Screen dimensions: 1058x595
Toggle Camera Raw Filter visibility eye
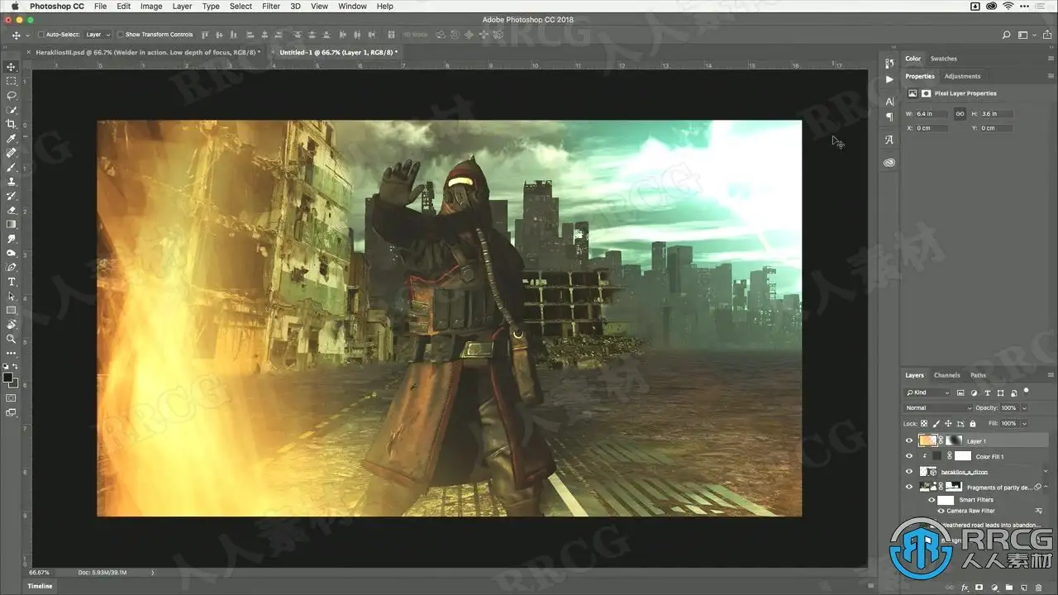[x=941, y=511]
